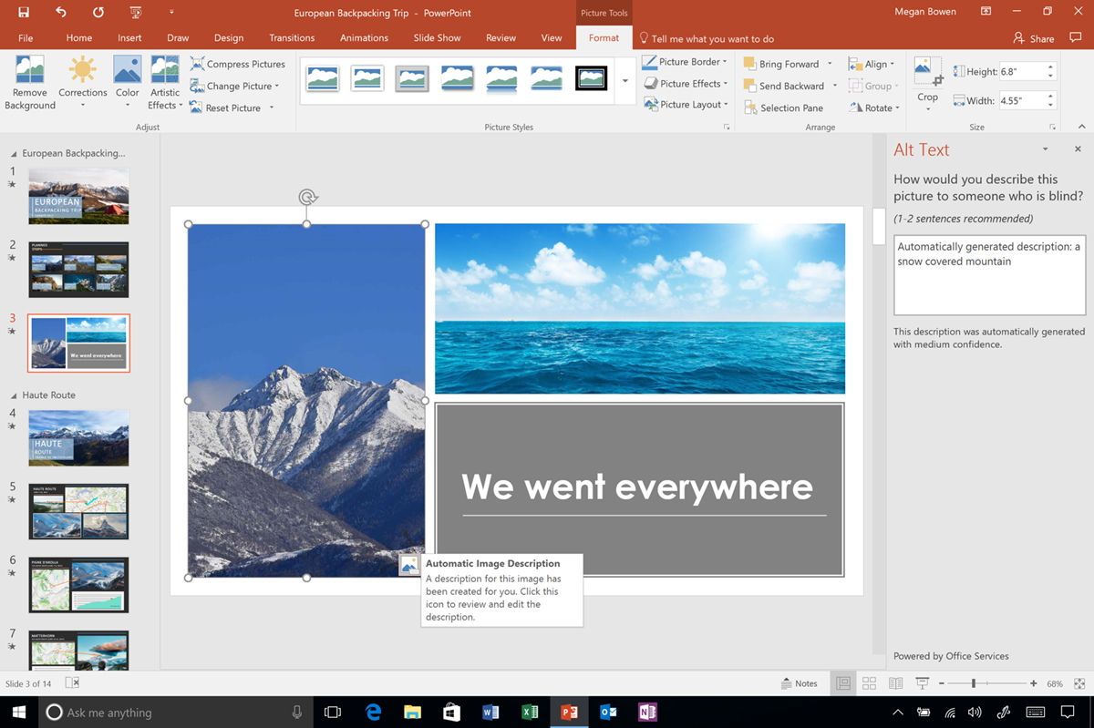Click Send Backward

coord(786,85)
